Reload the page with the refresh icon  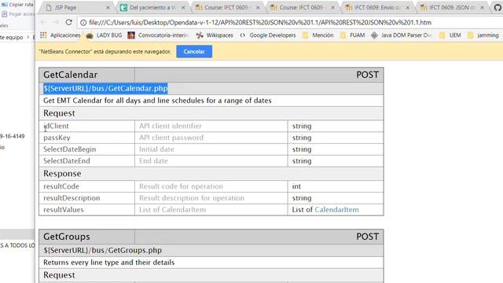click(68, 22)
